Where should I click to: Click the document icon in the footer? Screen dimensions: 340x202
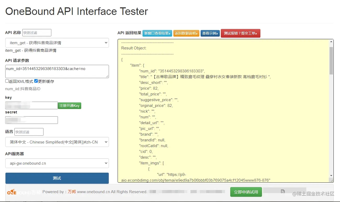pos(283,192)
